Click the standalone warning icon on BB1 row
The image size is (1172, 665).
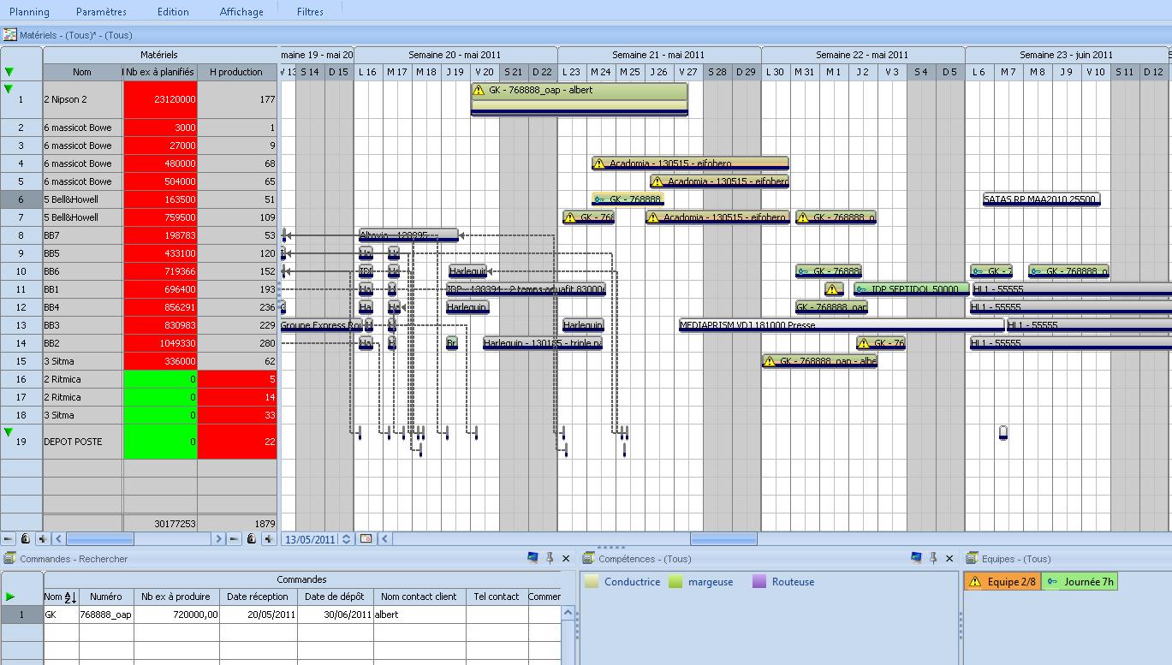(x=834, y=289)
